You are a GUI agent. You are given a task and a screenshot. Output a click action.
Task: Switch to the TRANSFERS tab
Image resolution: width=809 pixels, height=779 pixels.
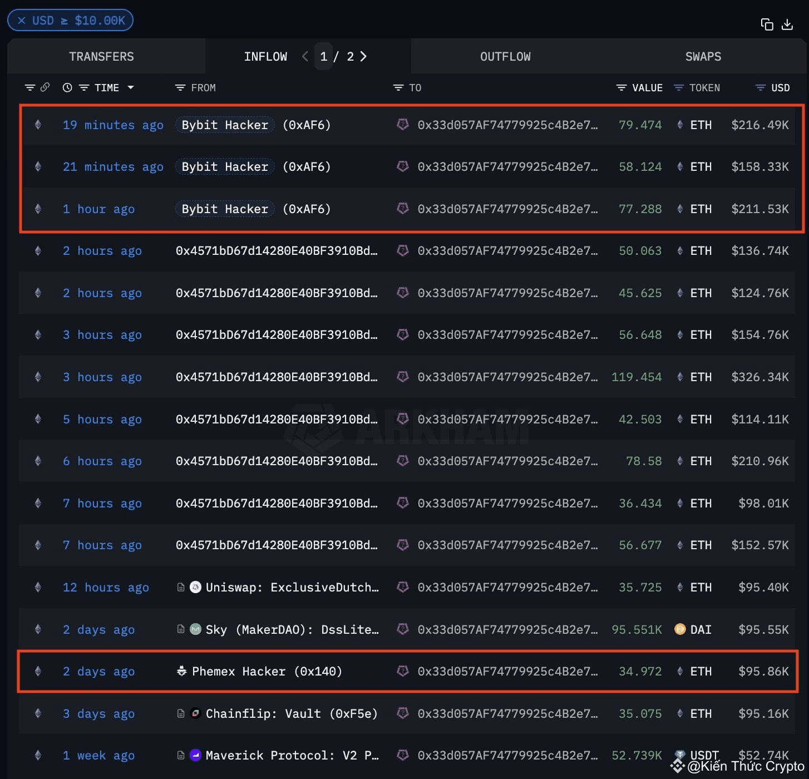pyautogui.click(x=101, y=56)
